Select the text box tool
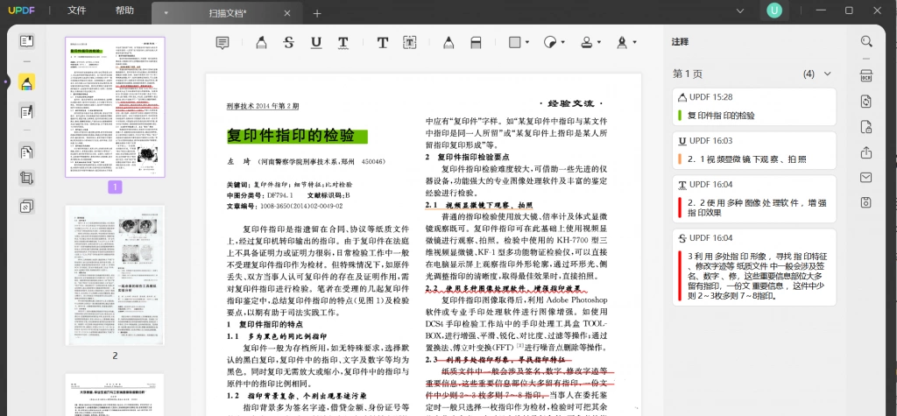Image resolution: width=897 pixels, height=416 pixels. (410, 42)
